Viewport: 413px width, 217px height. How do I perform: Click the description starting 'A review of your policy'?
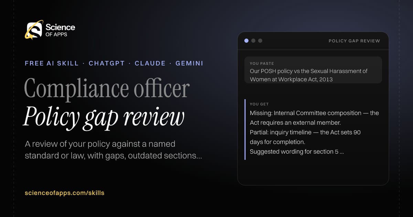click(114, 150)
